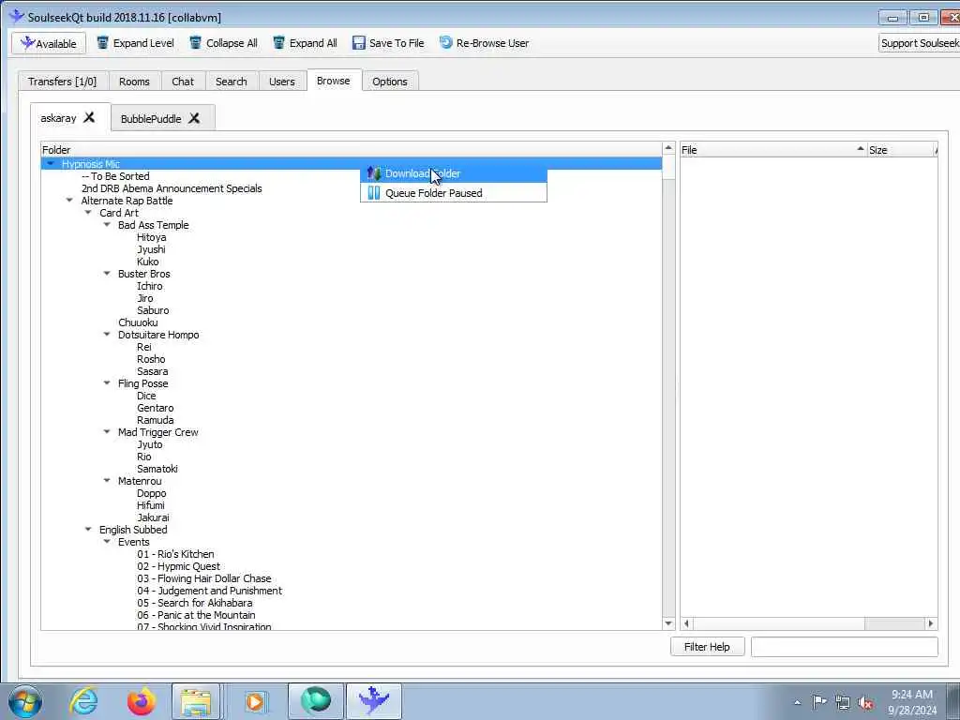Open Windows Explorer from the taskbar

(196, 701)
